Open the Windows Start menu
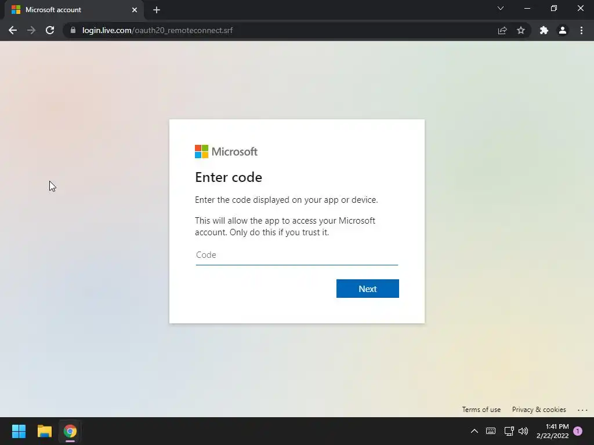Screen dimensions: 594x445 (x=19, y=431)
